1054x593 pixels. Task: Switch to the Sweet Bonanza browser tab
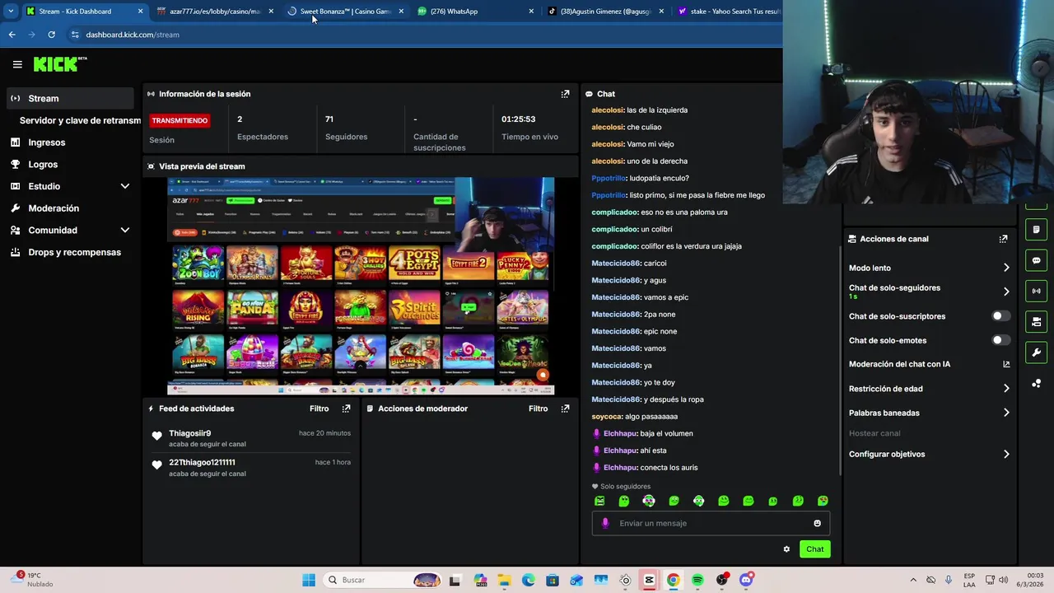345,12
